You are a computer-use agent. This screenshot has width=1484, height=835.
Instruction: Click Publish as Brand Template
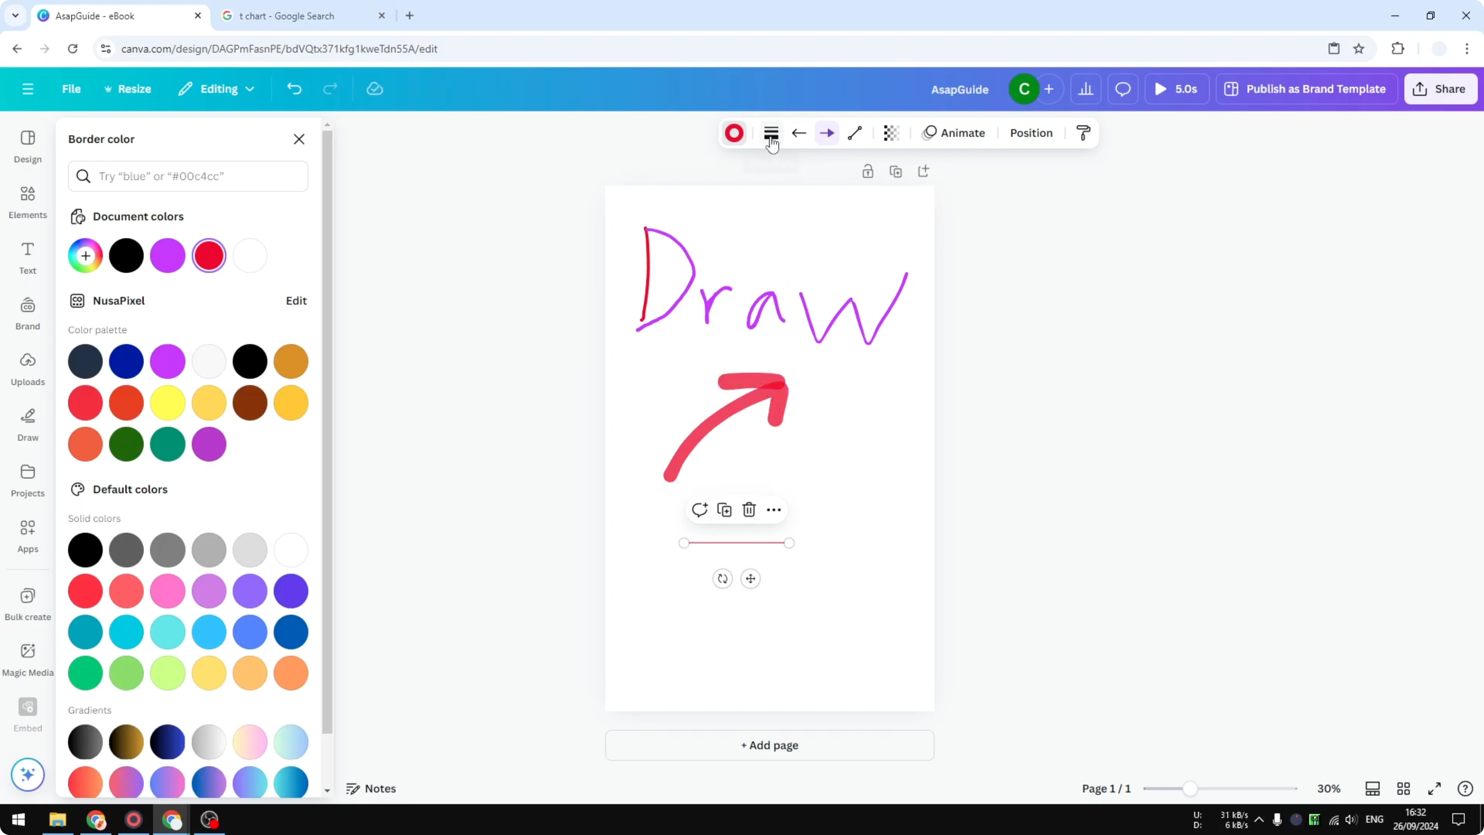[x=1306, y=89]
